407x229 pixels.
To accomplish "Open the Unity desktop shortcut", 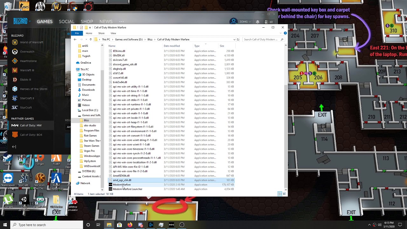I will point(24,203).
